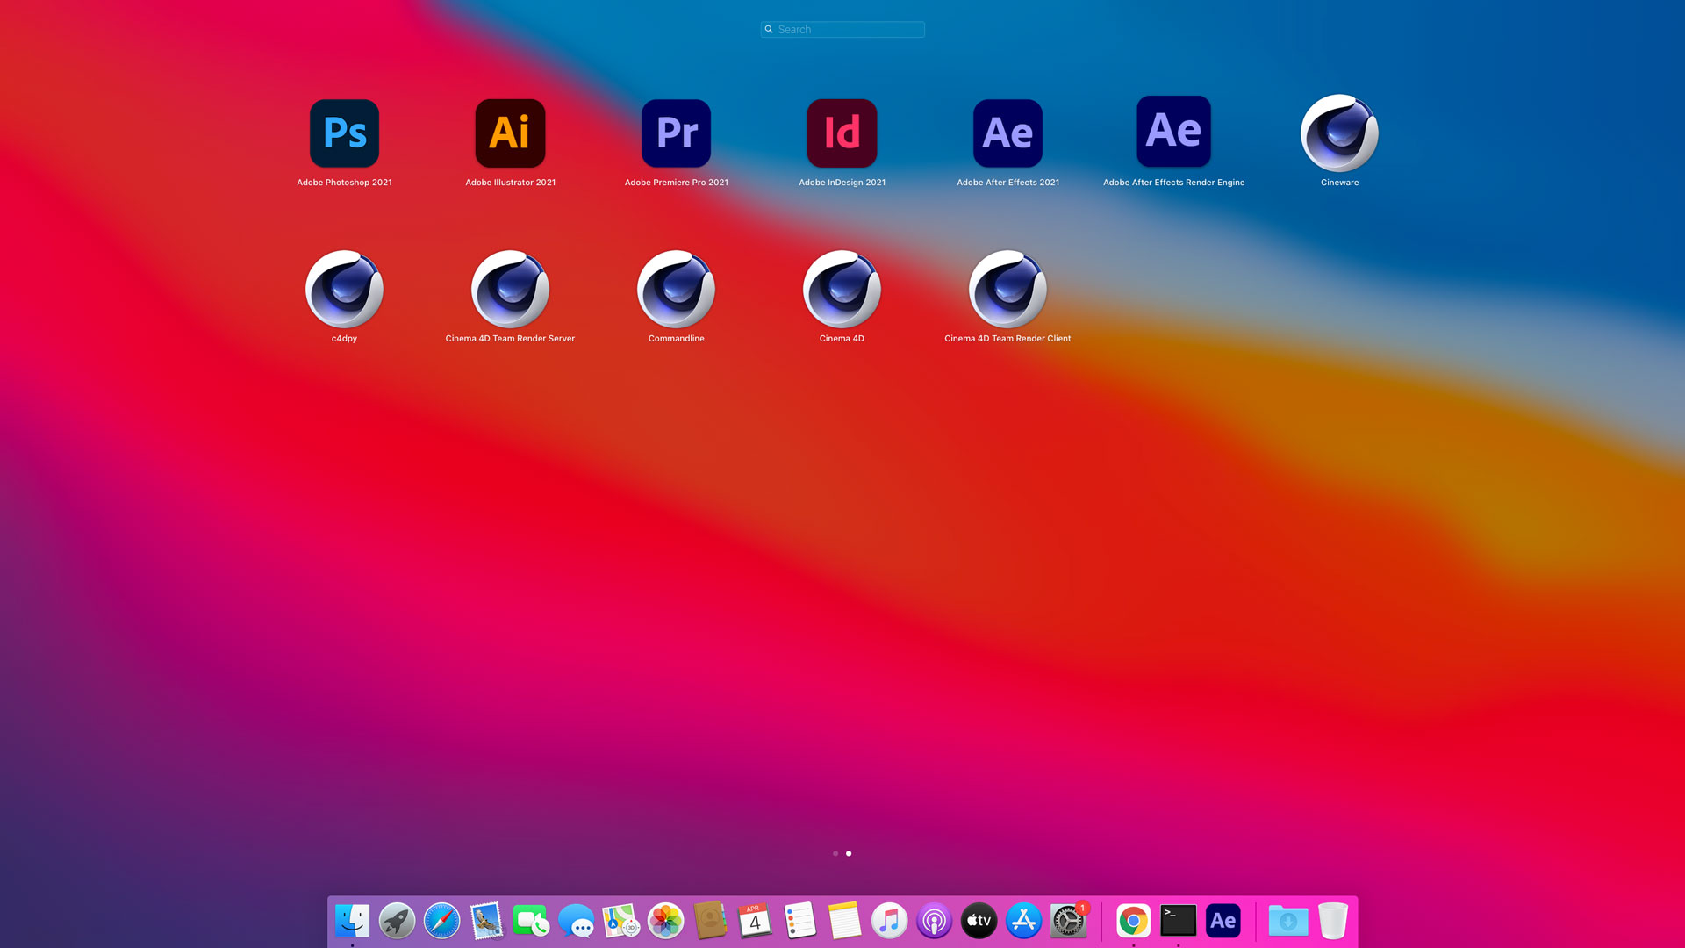Launch Notes from the Dock
This screenshot has width=1685, height=948.
(844, 921)
